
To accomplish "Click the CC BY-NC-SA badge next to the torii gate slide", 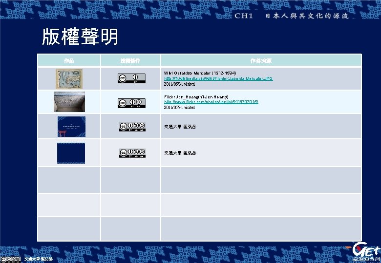I will 132,127.
